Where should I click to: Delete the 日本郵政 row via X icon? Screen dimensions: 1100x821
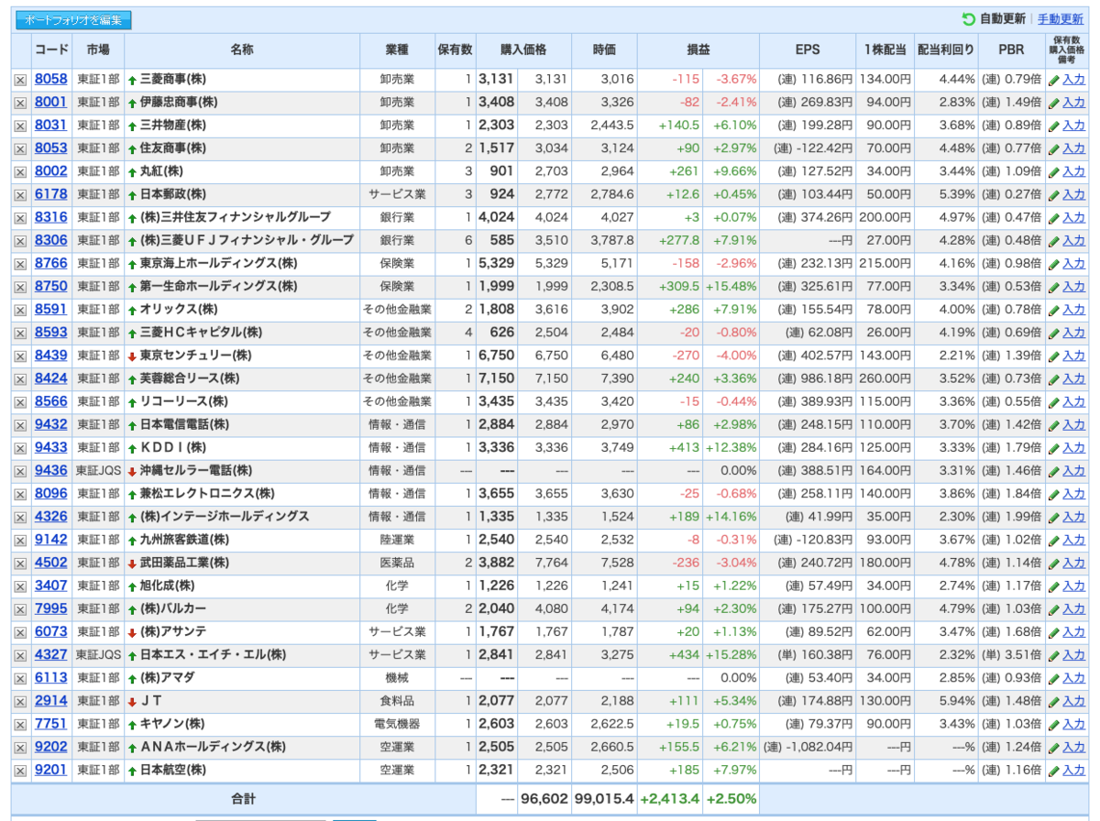(20, 194)
